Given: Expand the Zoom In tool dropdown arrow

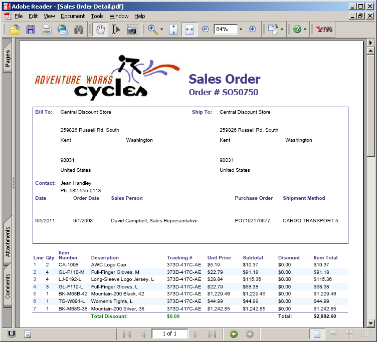Looking at the screenshot, I should 161,30.
